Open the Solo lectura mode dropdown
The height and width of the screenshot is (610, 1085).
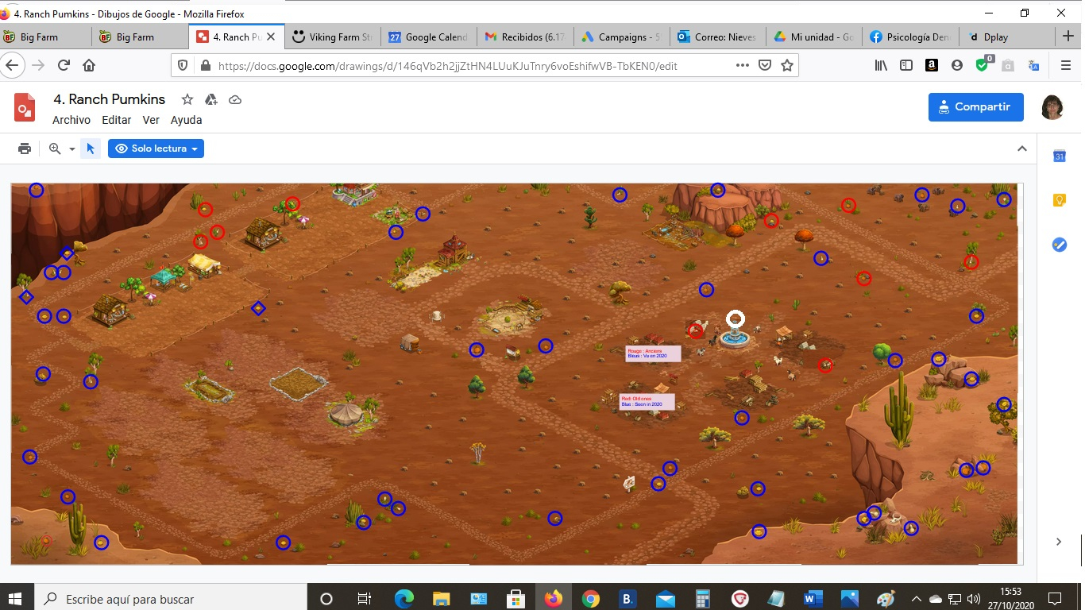tap(156, 149)
